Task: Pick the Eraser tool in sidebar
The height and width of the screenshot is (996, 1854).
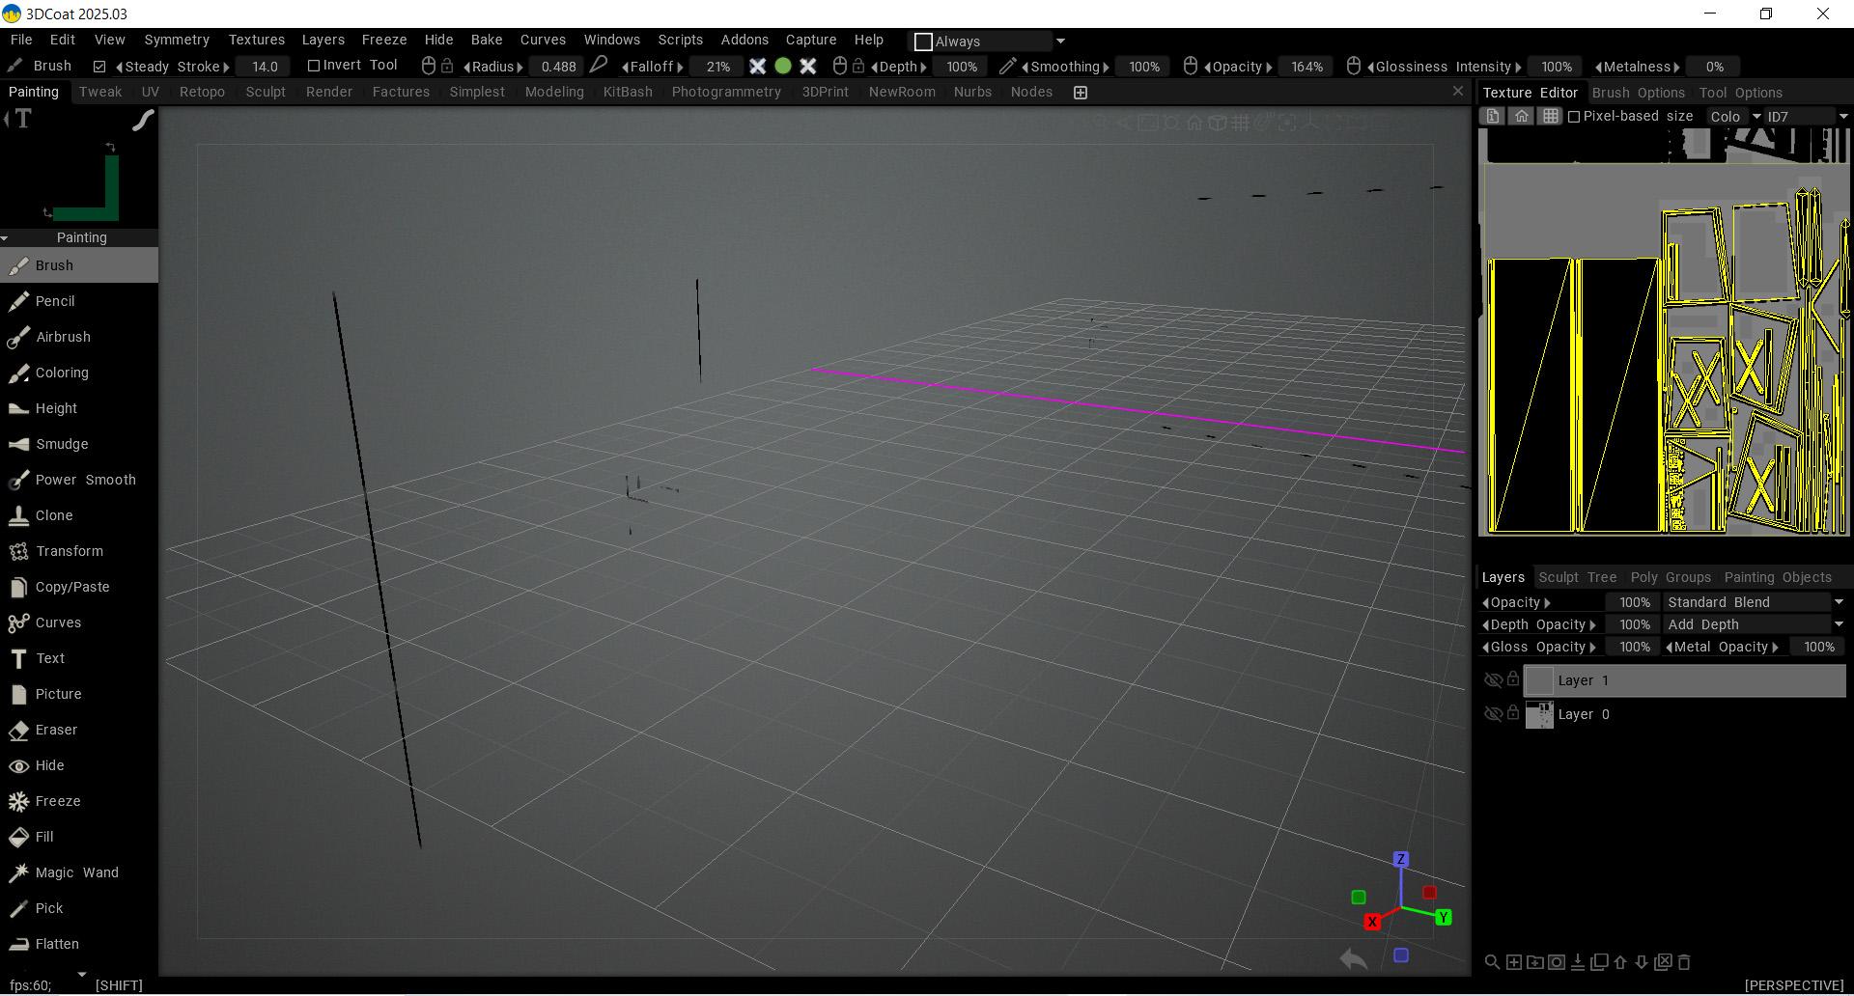Action: (56, 730)
